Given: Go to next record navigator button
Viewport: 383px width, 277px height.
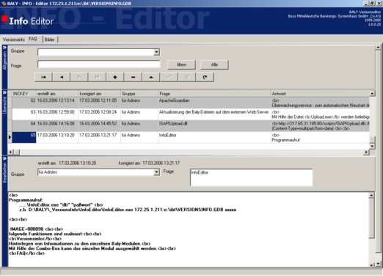Looking at the screenshot, I should pyautogui.click(x=79, y=77).
